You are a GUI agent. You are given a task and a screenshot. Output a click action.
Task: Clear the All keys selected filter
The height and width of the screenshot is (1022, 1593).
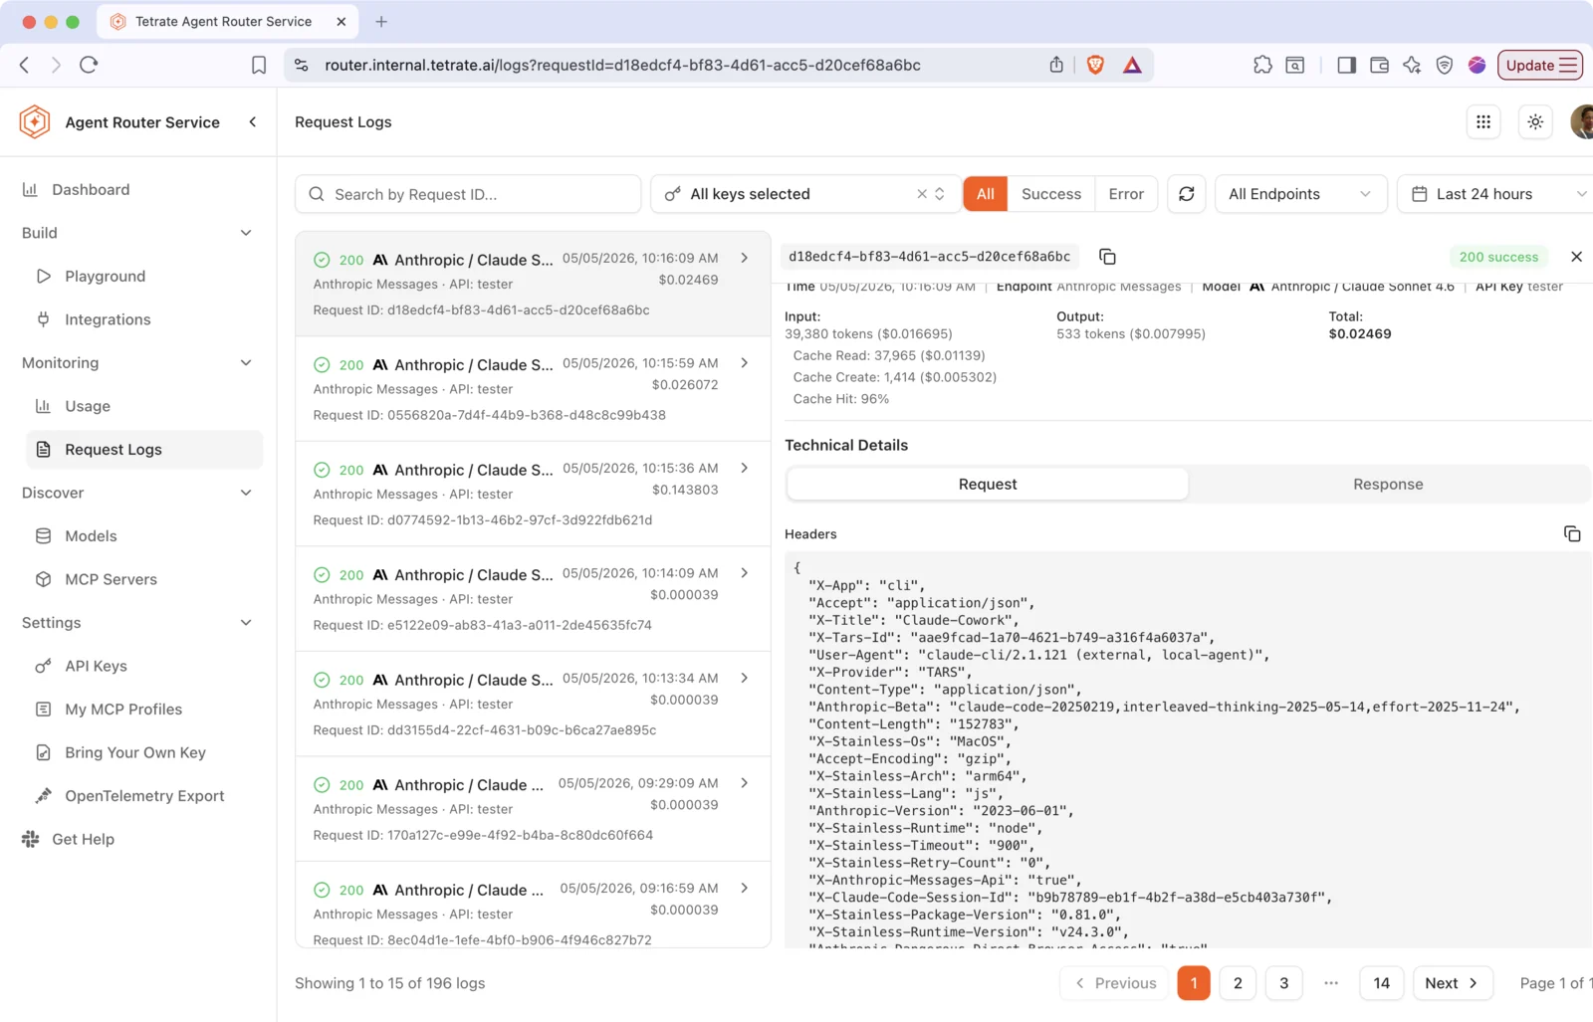coord(922,194)
